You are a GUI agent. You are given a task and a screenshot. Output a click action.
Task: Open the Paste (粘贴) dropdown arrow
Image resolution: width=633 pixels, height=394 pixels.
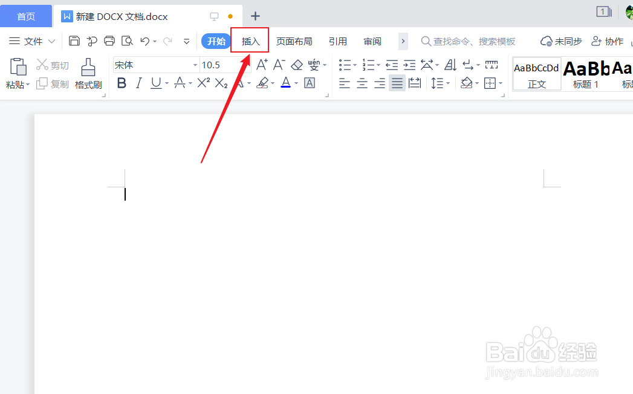(28, 85)
